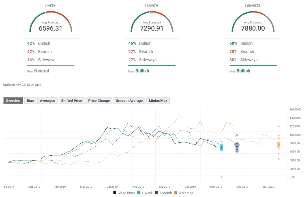Click the 1 Week forecast gauge
This screenshot has width=304, height=197.
(51, 23)
